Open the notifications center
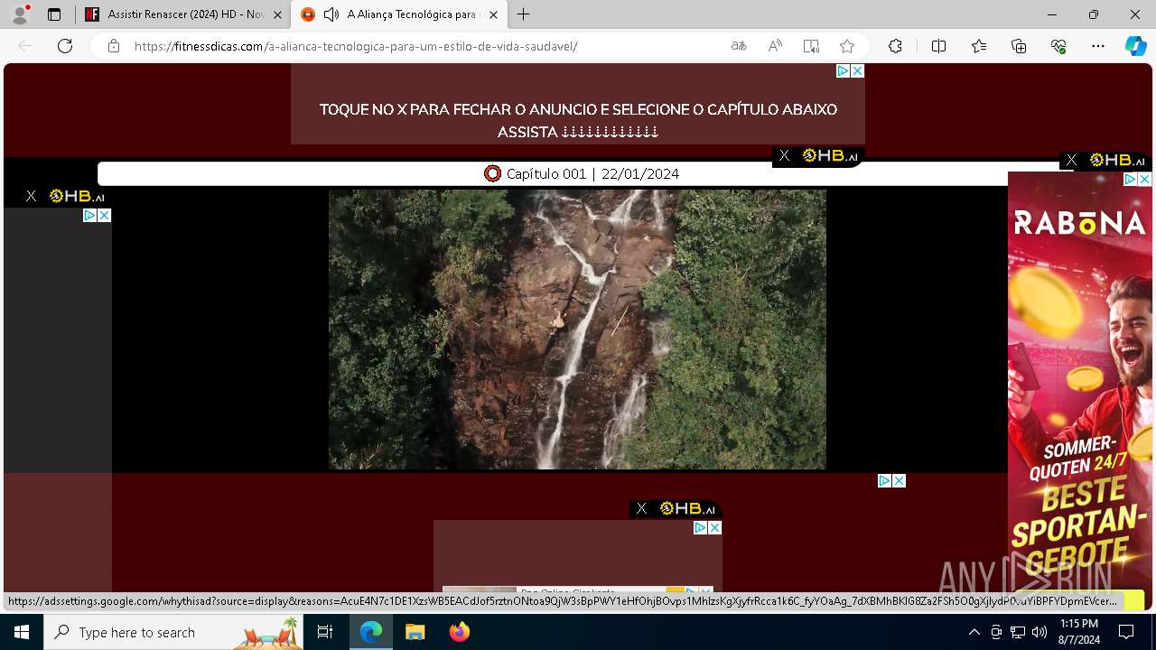 [x=1126, y=632]
